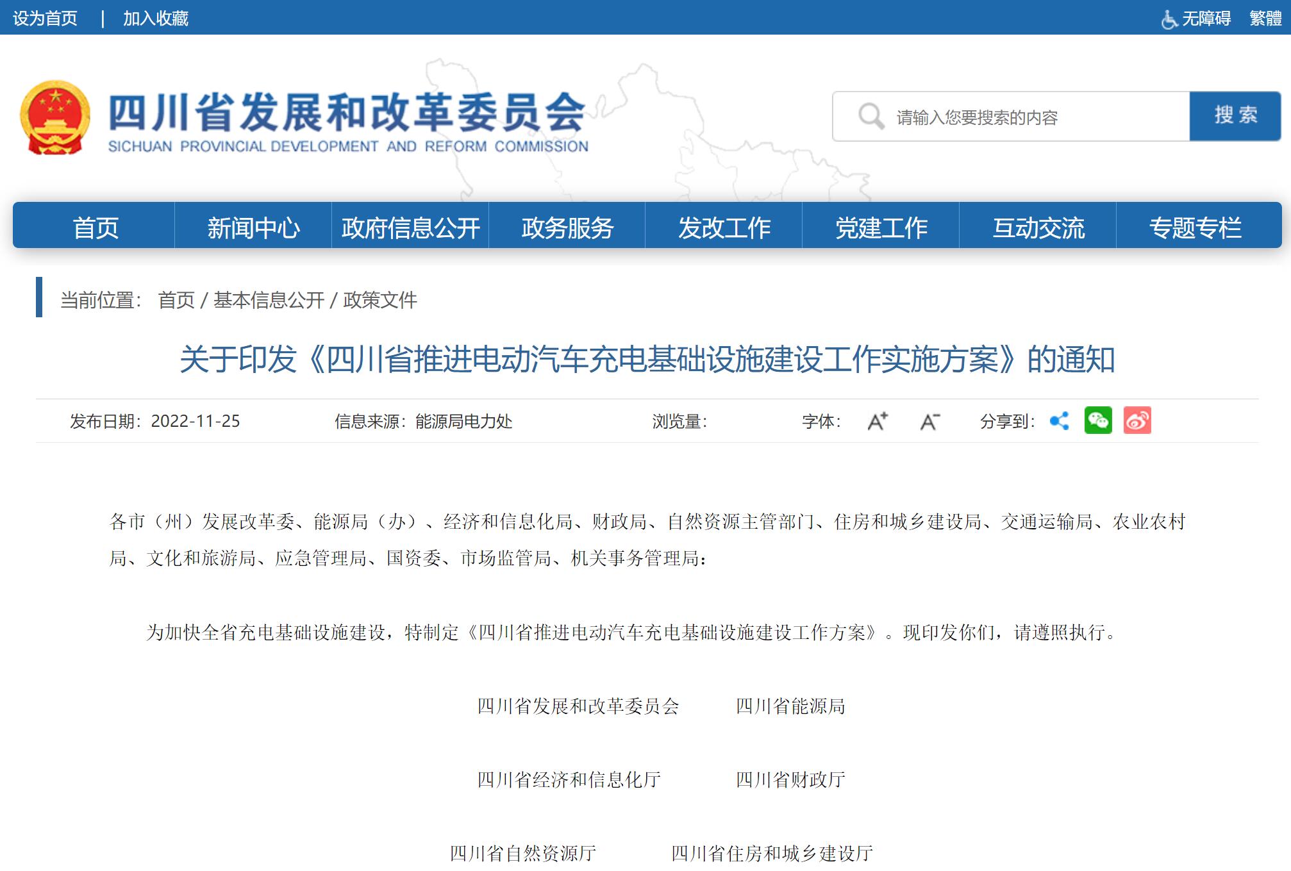Click breadcrumb 政策文件 link
The image size is (1291, 871).
click(x=380, y=300)
